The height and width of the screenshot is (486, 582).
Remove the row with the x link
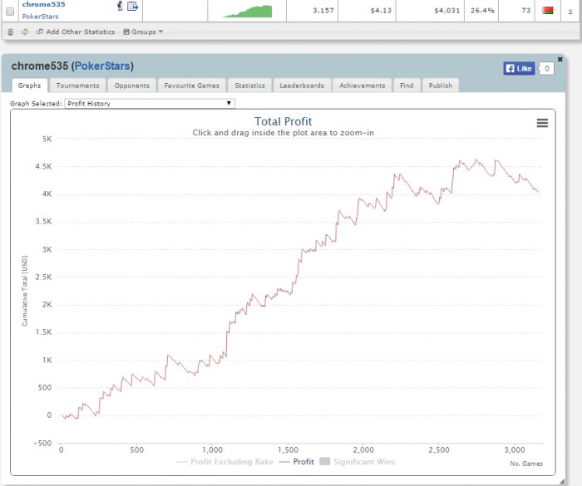570,11
